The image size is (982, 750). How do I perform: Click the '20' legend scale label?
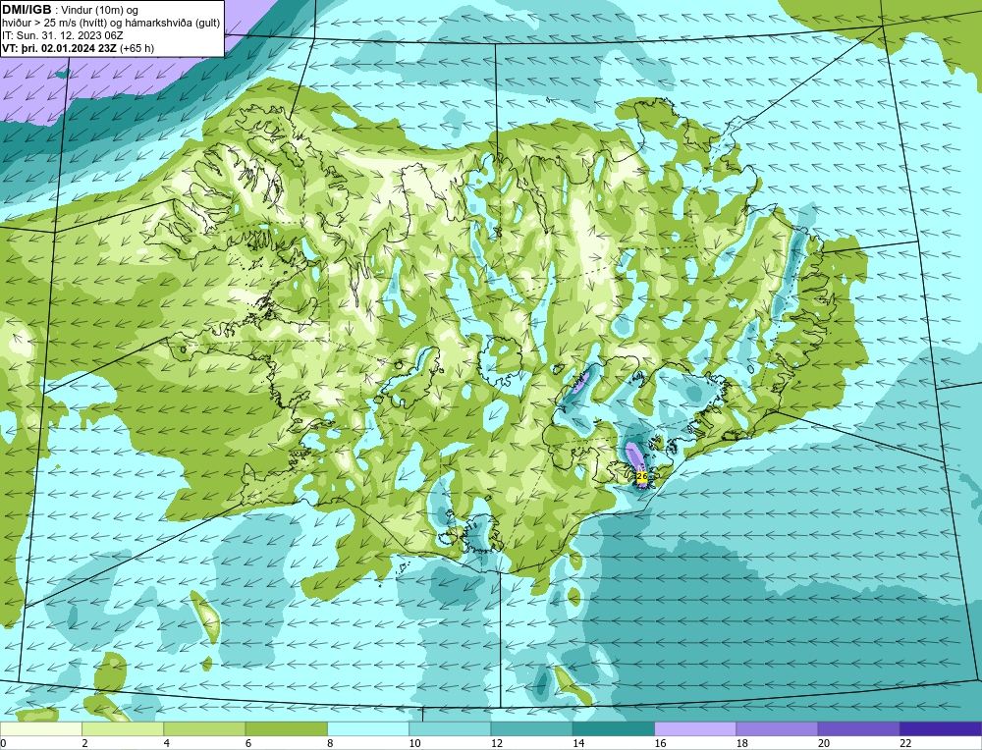pyautogui.click(x=824, y=743)
